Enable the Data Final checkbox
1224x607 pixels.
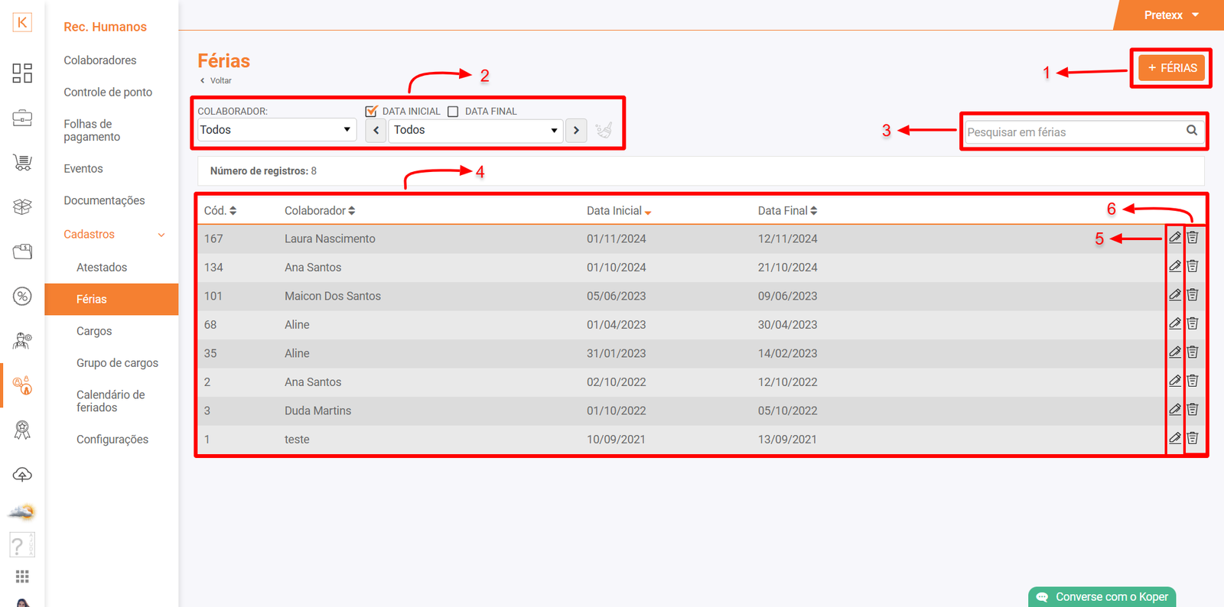[x=453, y=112]
